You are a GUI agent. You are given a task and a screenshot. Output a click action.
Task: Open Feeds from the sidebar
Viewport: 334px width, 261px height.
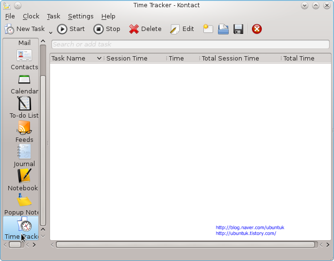(x=24, y=132)
